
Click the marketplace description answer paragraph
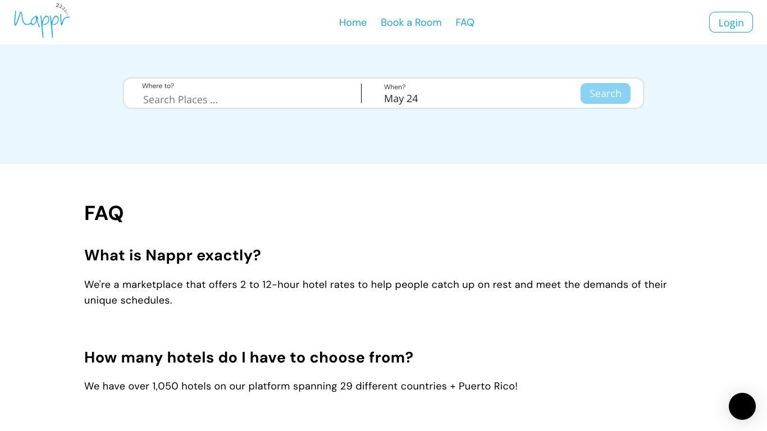pos(376,292)
